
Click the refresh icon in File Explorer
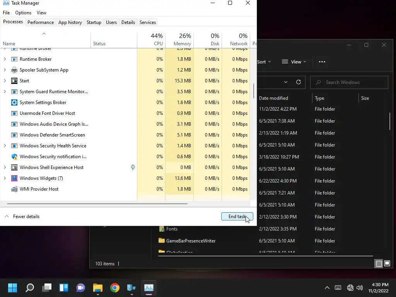[299, 82]
